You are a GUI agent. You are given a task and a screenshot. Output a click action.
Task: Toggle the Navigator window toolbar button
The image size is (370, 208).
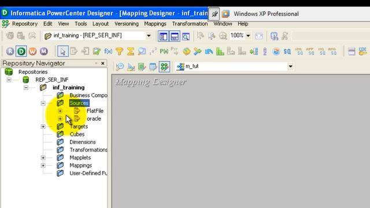[163, 36]
